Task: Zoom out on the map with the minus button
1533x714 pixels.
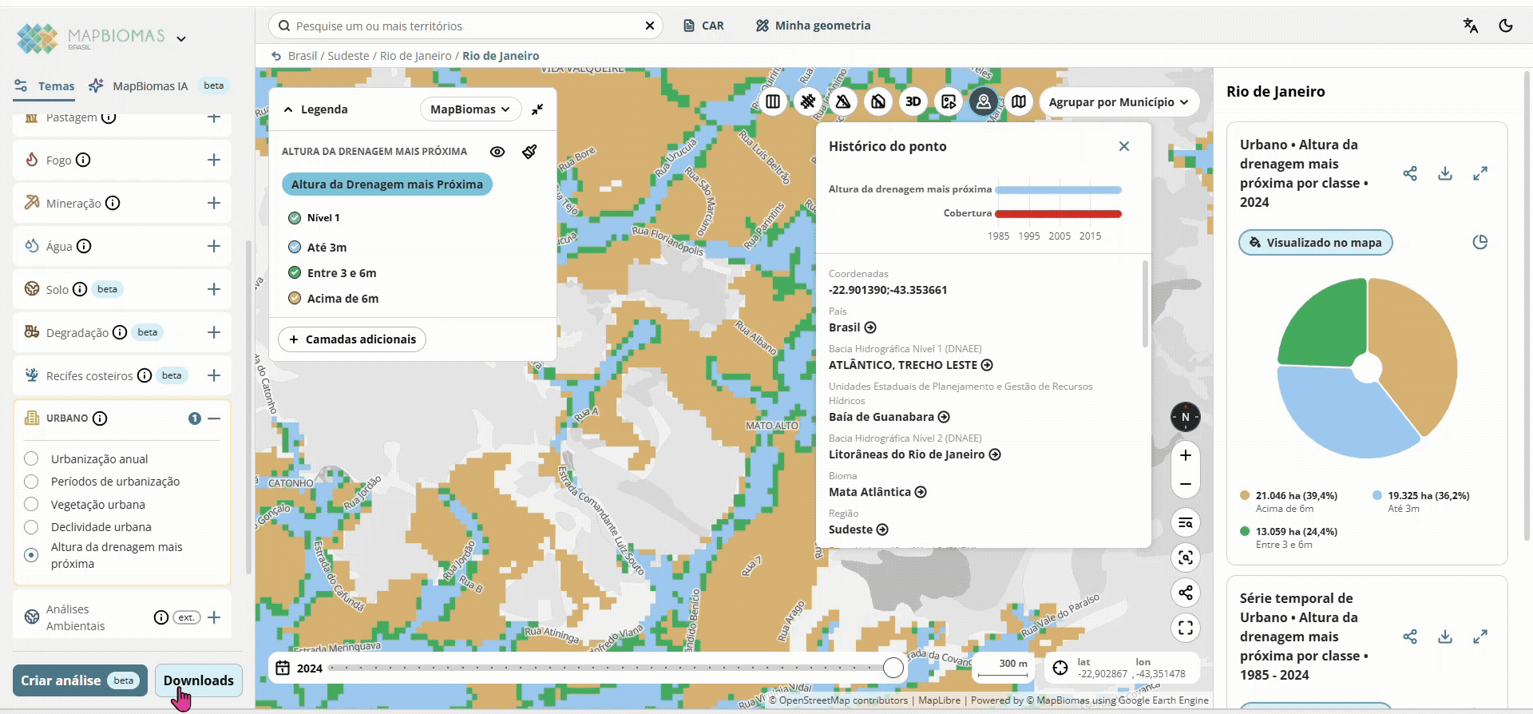Action: (1186, 484)
